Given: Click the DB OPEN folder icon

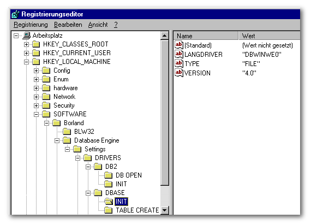Looking at the screenshot, I should point(109,175).
